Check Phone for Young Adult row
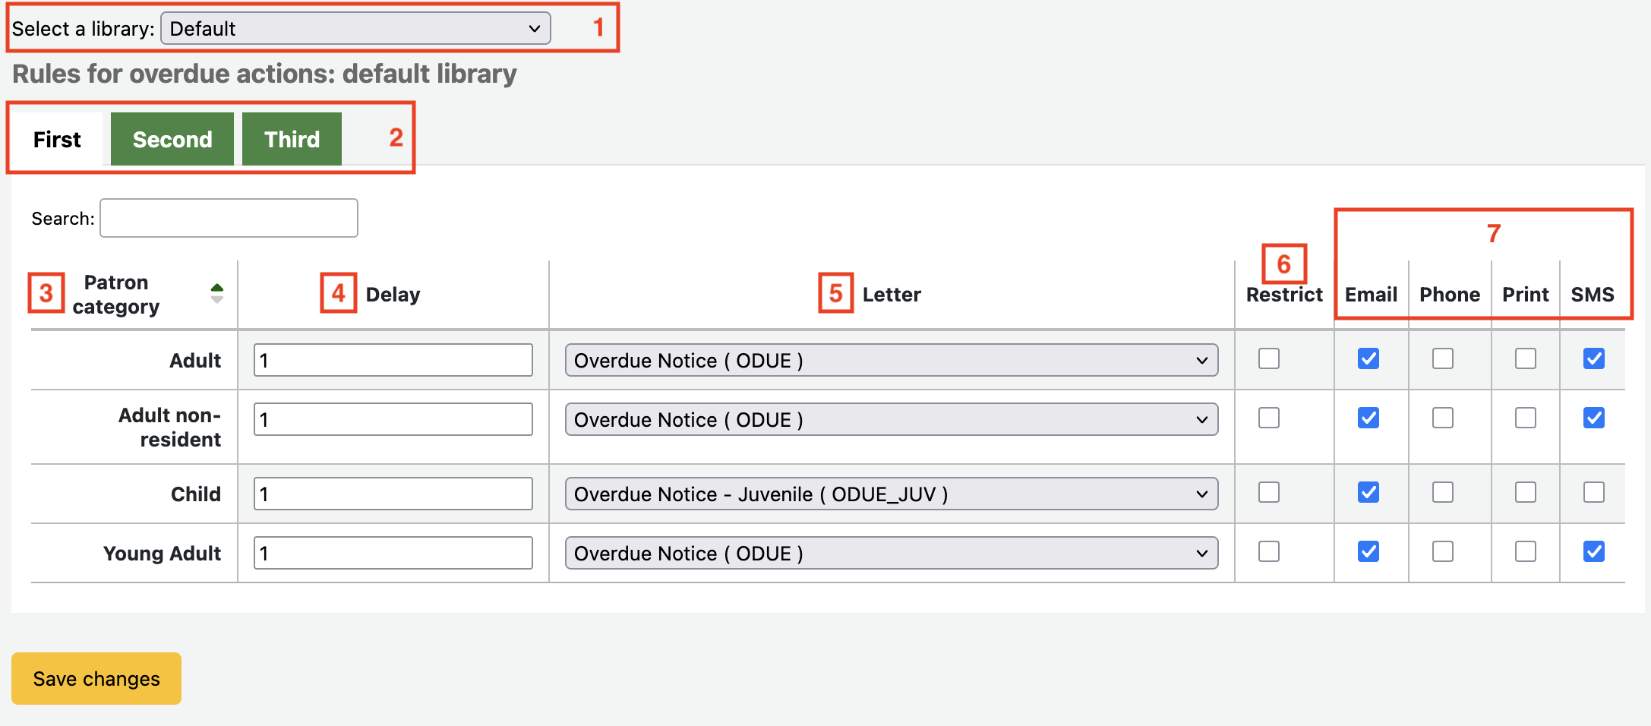The width and height of the screenshot is (1651, 726). [x=1442, y=552]
